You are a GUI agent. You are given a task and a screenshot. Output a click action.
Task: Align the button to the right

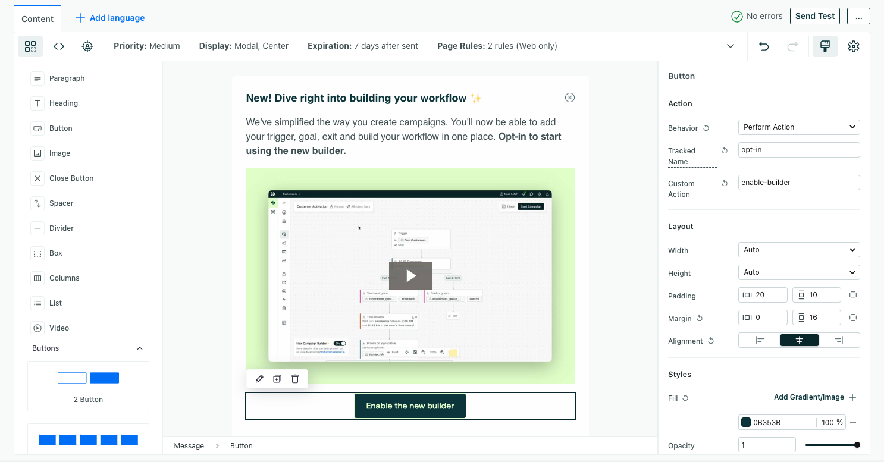839,340
